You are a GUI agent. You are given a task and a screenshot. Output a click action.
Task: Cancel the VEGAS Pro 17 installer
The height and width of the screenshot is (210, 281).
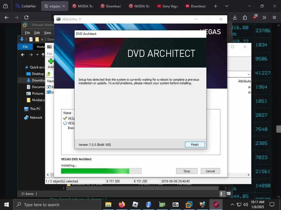[x=210, y=171]
